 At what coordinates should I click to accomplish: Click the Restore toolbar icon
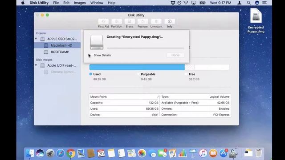point(142,21)
